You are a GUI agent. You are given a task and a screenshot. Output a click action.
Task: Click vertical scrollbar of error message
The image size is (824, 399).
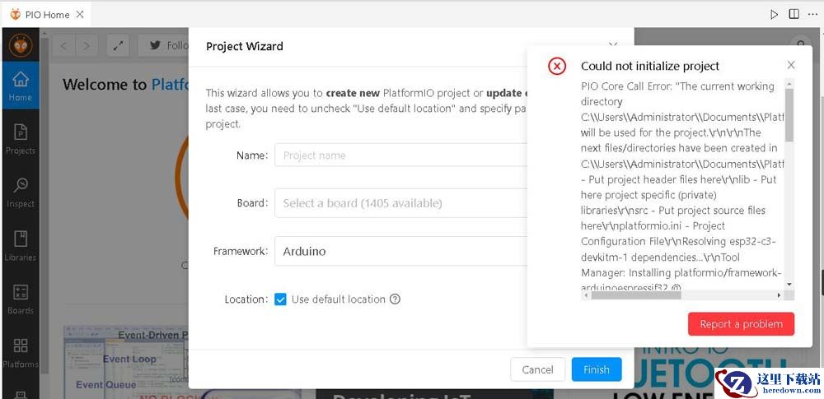[789, 114]
